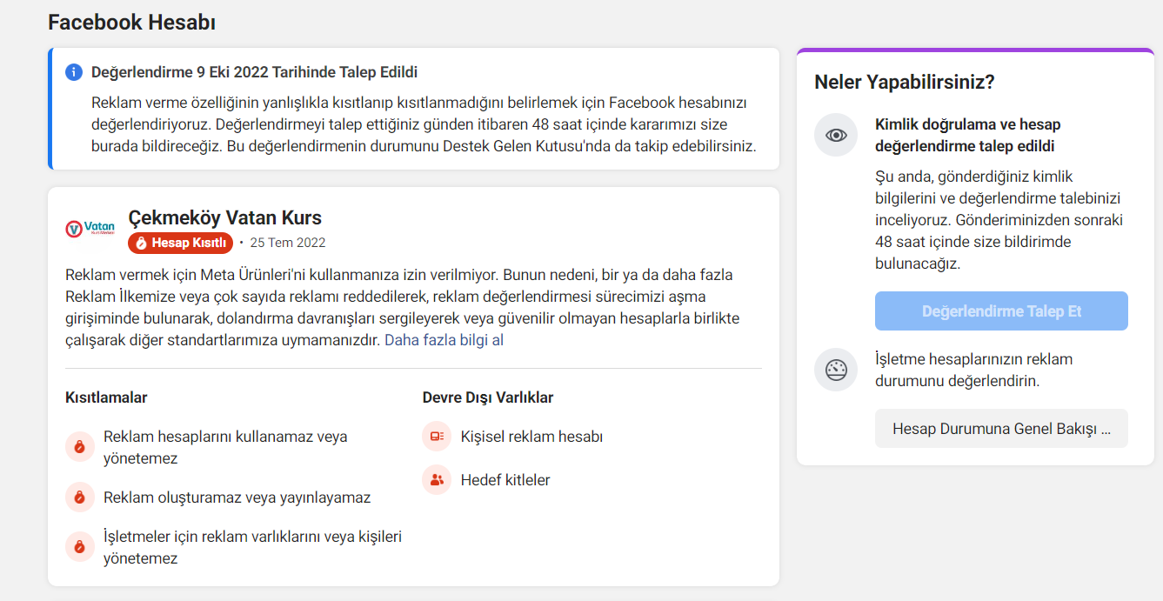Viewport: 1163px width, 601px height.
Task: Click the blue info icon in the notice banner
Action: [74, 72]
